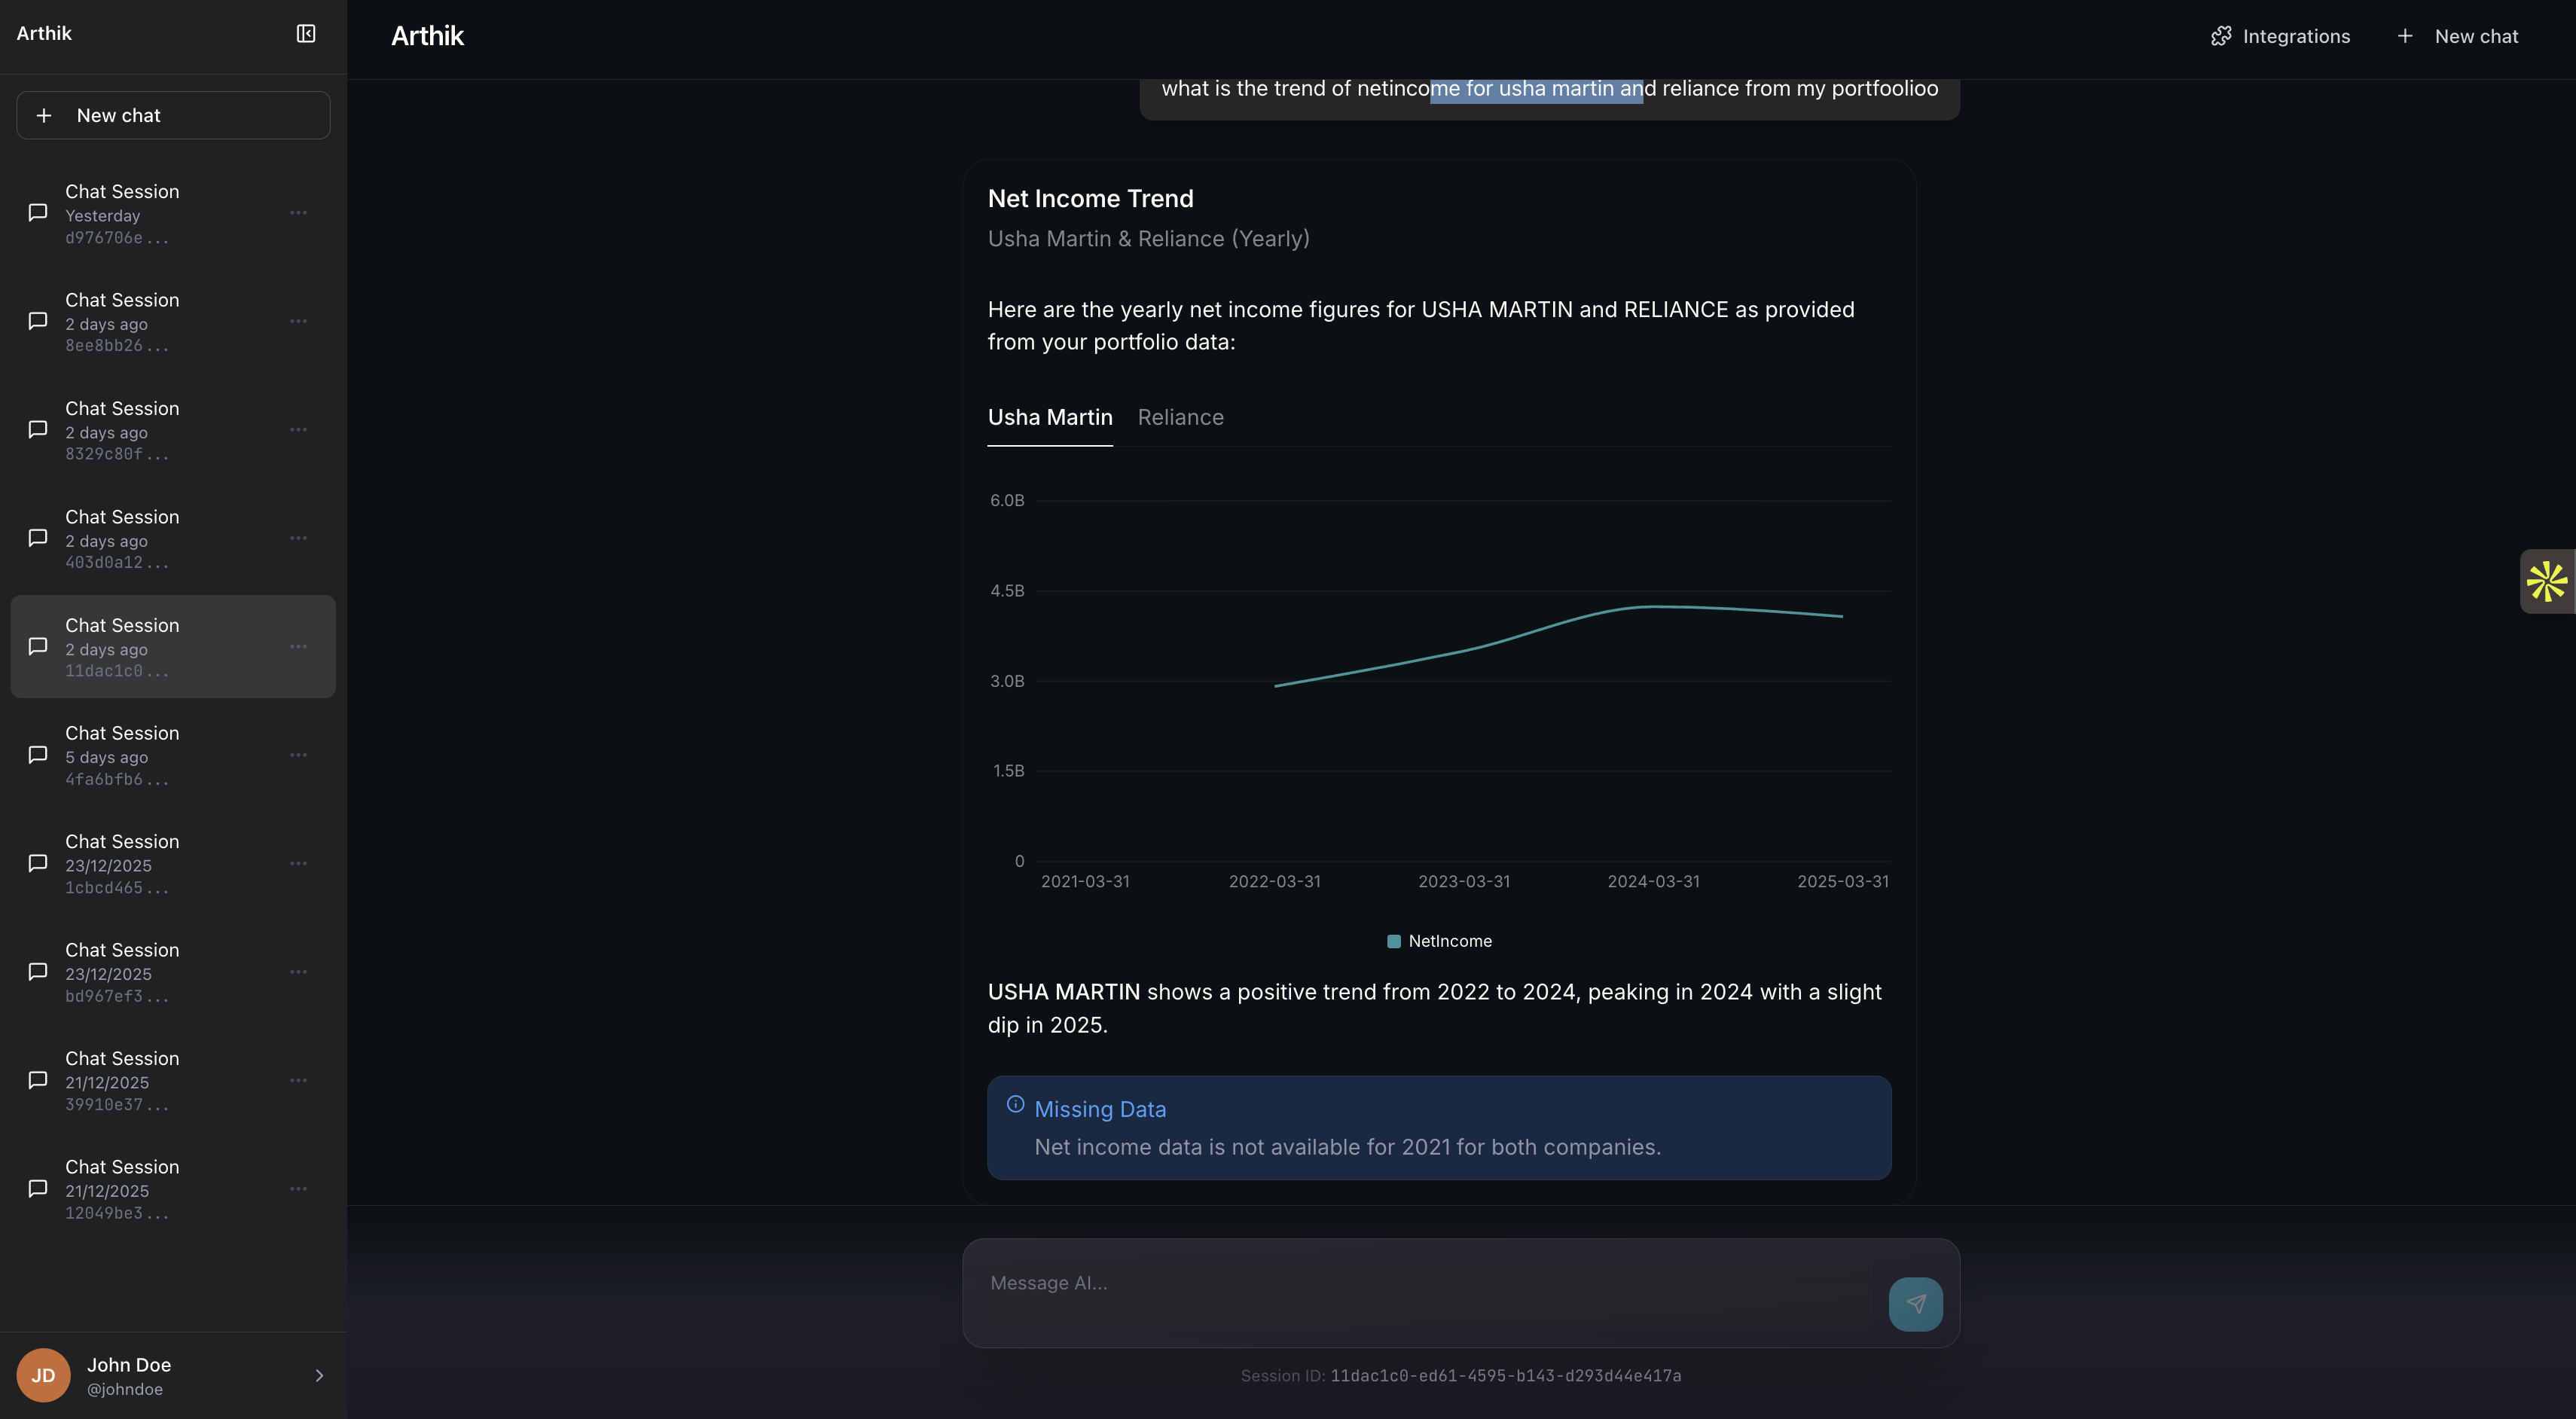Expand John Doe profile chevron
This screenshot has width=2576, height=1419.
coord(319,1376)
